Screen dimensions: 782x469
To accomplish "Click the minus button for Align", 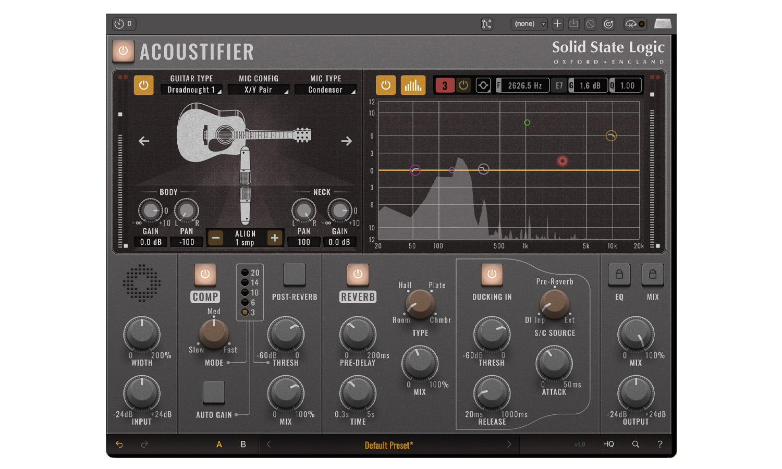I will coord(216,238).
